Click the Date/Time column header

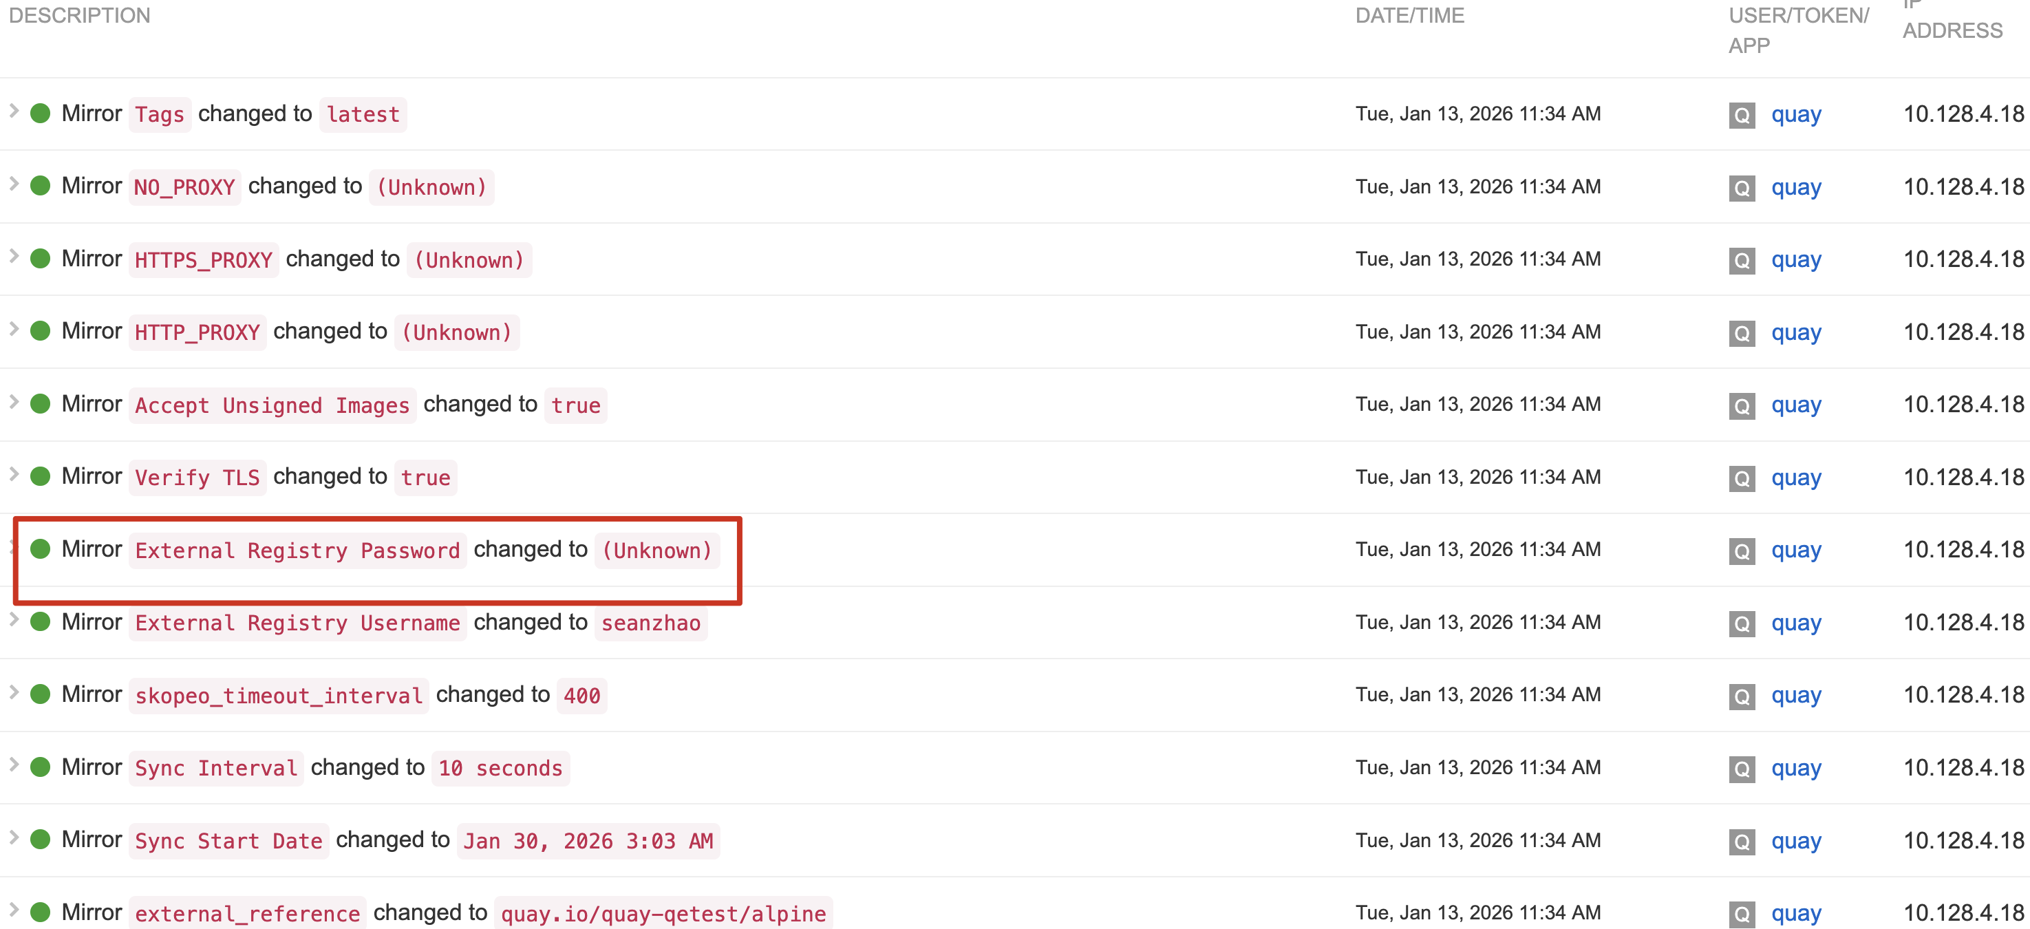(x=1409, y=16)
